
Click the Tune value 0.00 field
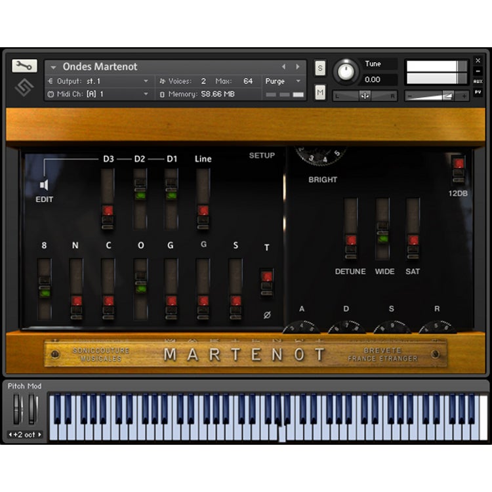click(x=380, y=79)
